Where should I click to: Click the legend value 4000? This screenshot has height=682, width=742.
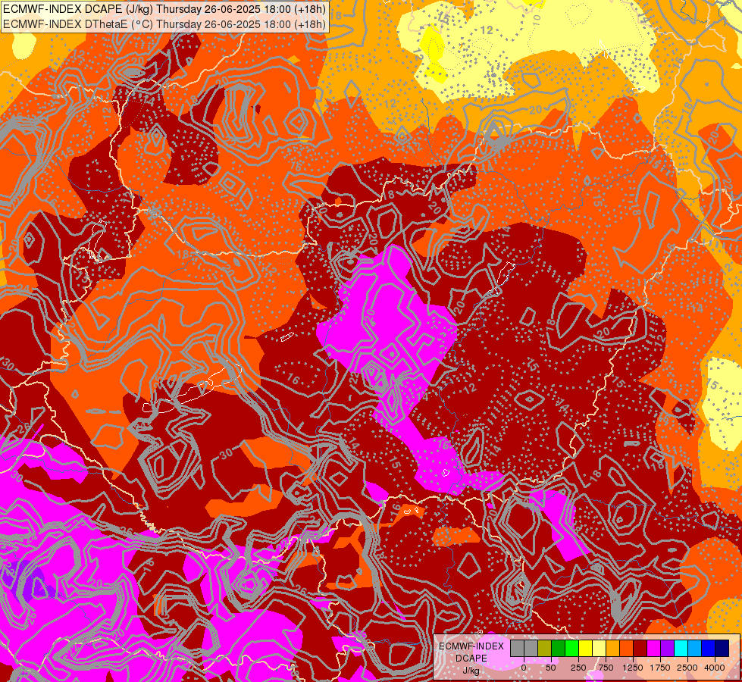715,668
